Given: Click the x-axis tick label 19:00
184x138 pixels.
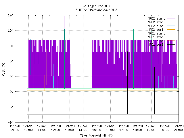Looking at the screenshot, I should click(151, 130).
